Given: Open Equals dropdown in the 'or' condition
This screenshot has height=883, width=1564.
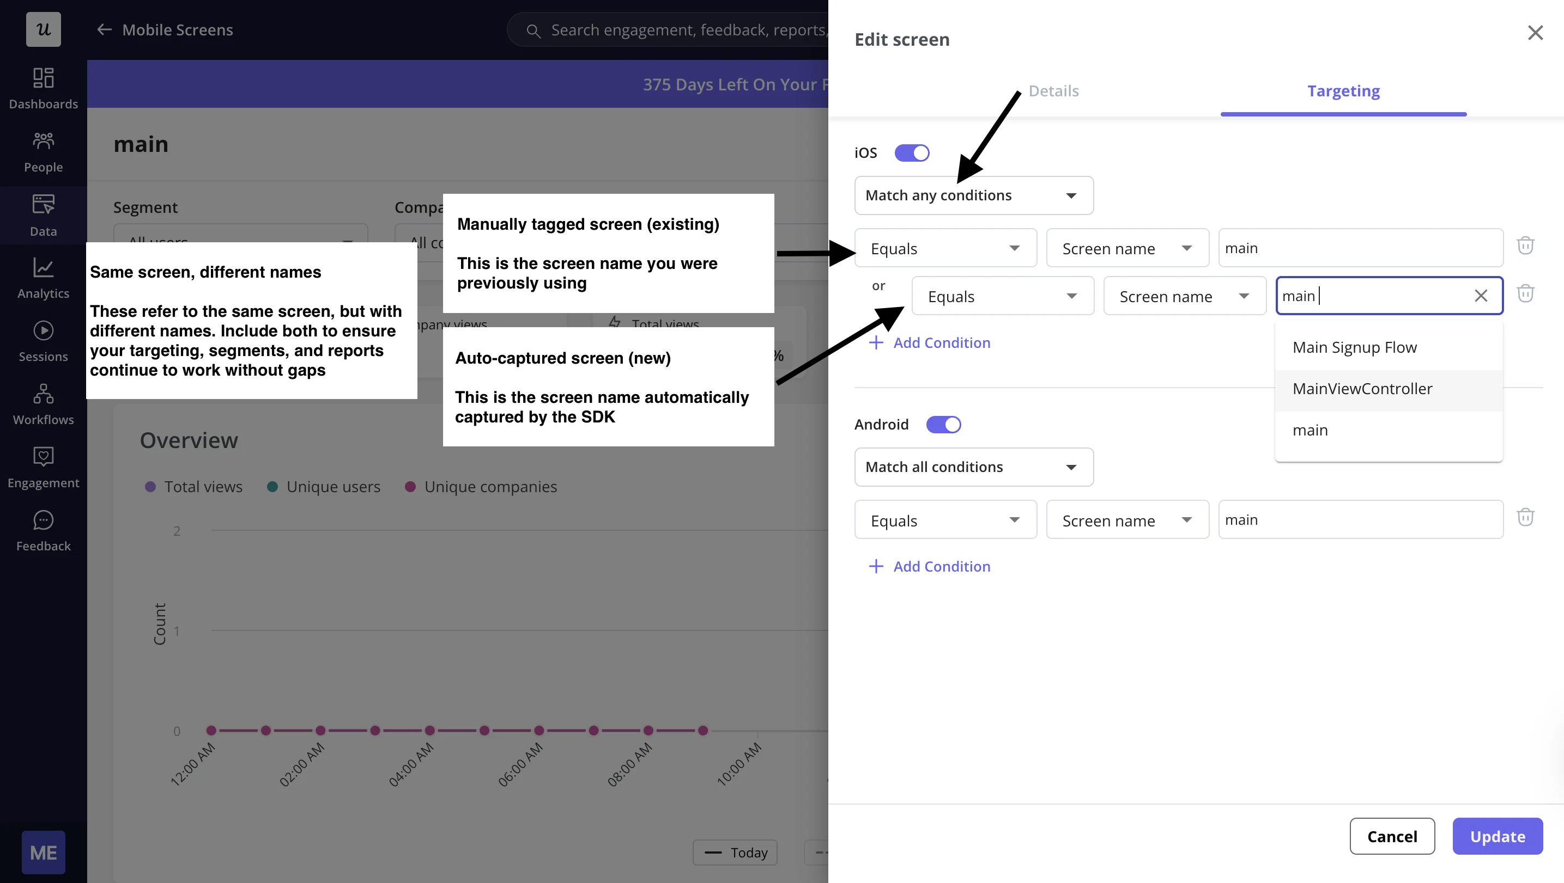Looking at the screenshot, I should tap(1002, 296).
